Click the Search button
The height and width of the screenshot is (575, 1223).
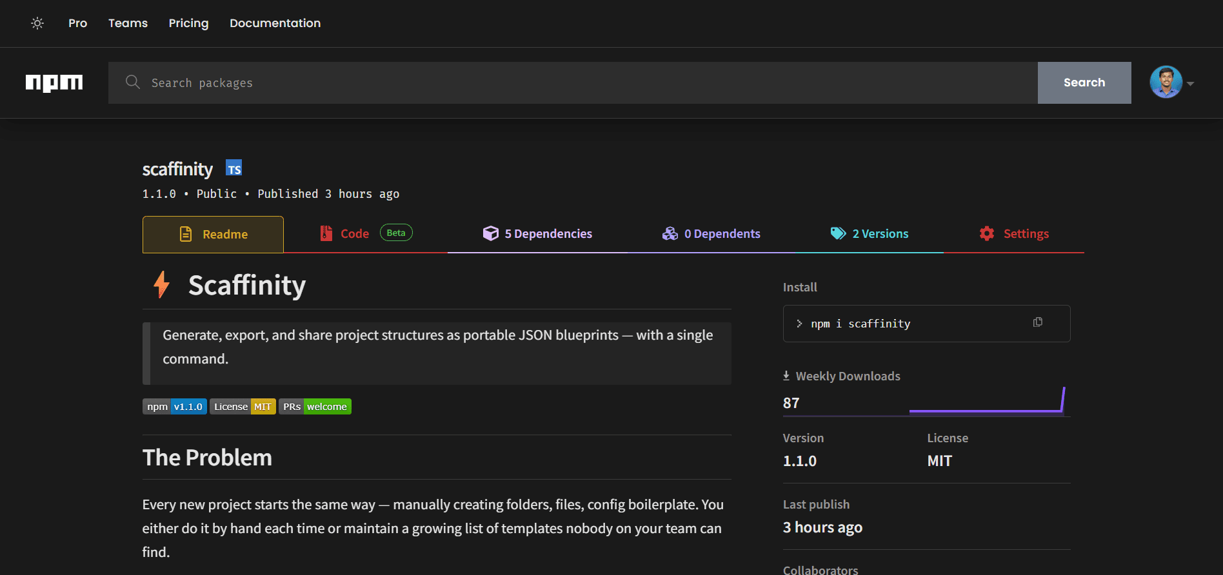pyautogui.click(x=1084, y=83)
